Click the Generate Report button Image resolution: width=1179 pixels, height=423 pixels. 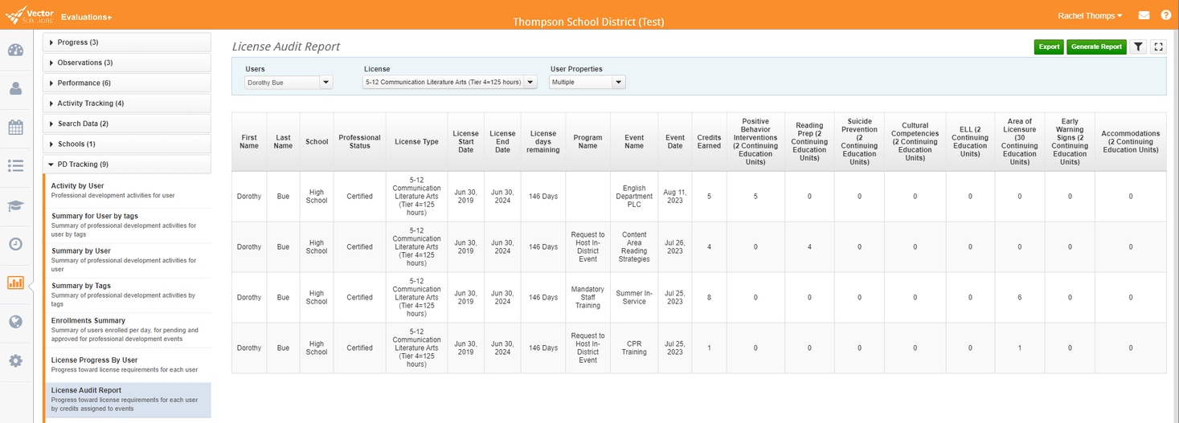(1096, 47)
